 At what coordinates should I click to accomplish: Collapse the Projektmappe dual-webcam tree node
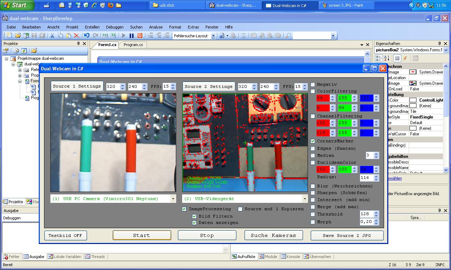[x=6, y=59]
